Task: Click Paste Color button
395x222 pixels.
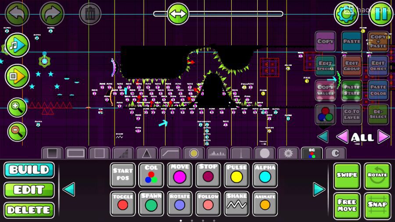Action: [x=378, y=90]
